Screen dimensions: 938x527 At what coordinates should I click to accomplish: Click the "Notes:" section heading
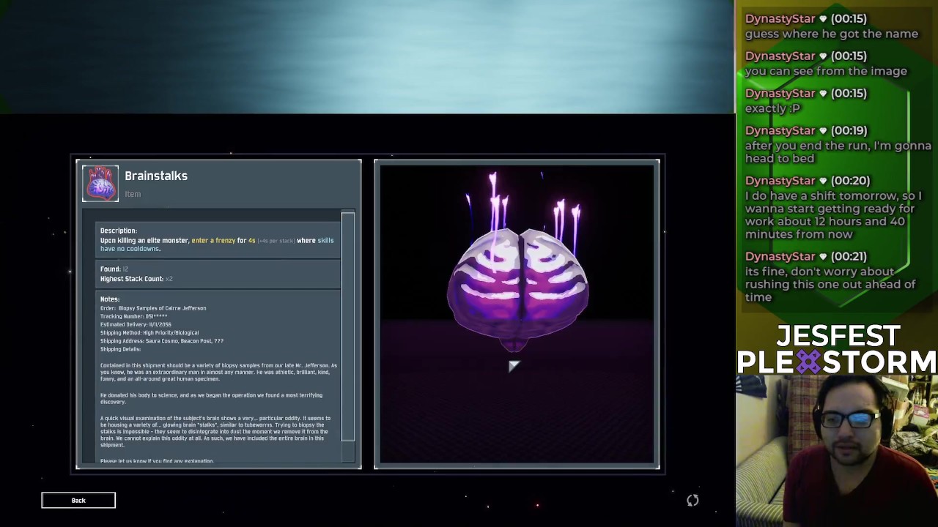point(110,299)
